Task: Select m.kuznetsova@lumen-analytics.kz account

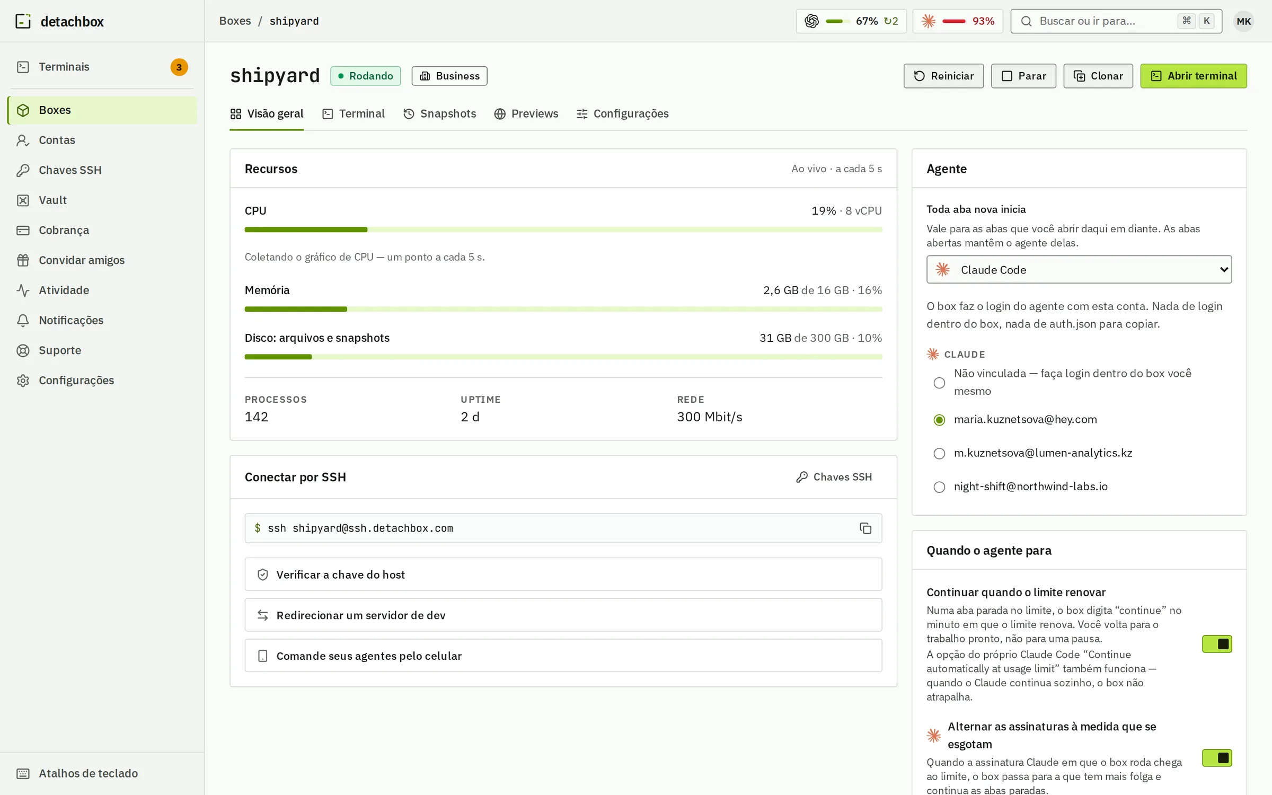Action: click(939, 454)
